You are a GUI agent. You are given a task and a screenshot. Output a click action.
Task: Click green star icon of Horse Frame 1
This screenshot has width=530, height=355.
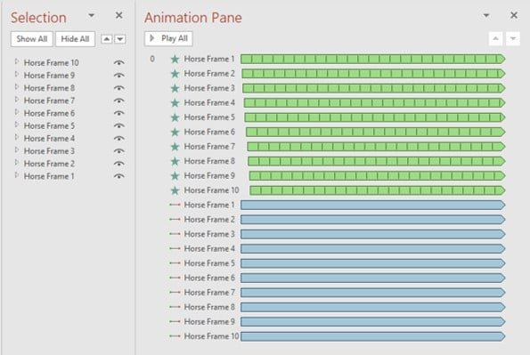pyautogui.click(x=175, y=60)
